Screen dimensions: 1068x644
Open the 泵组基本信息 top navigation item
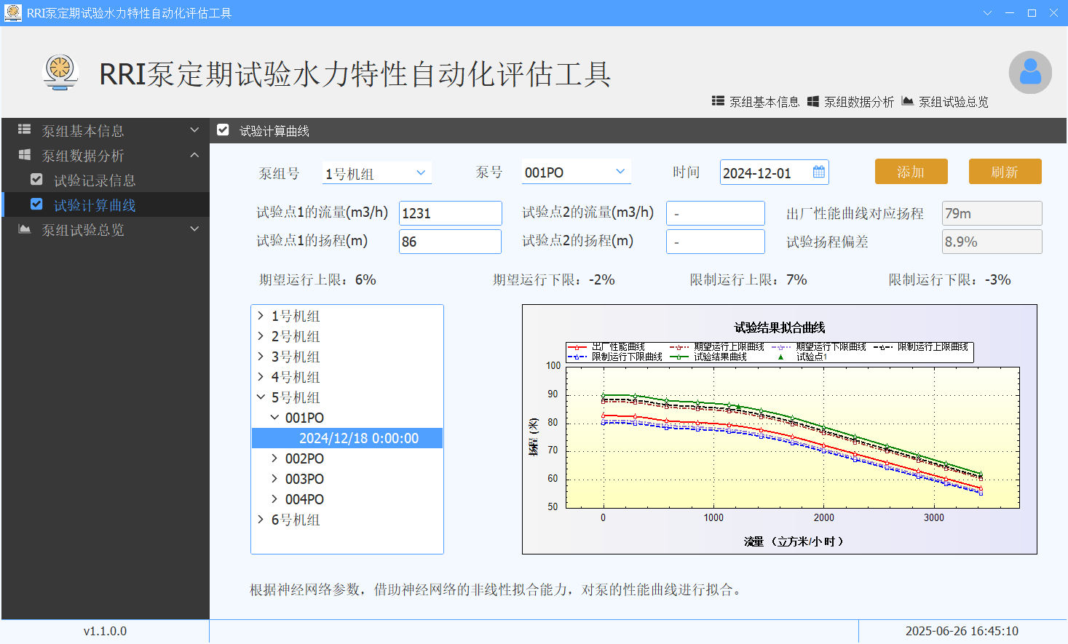tap(756, 102)
